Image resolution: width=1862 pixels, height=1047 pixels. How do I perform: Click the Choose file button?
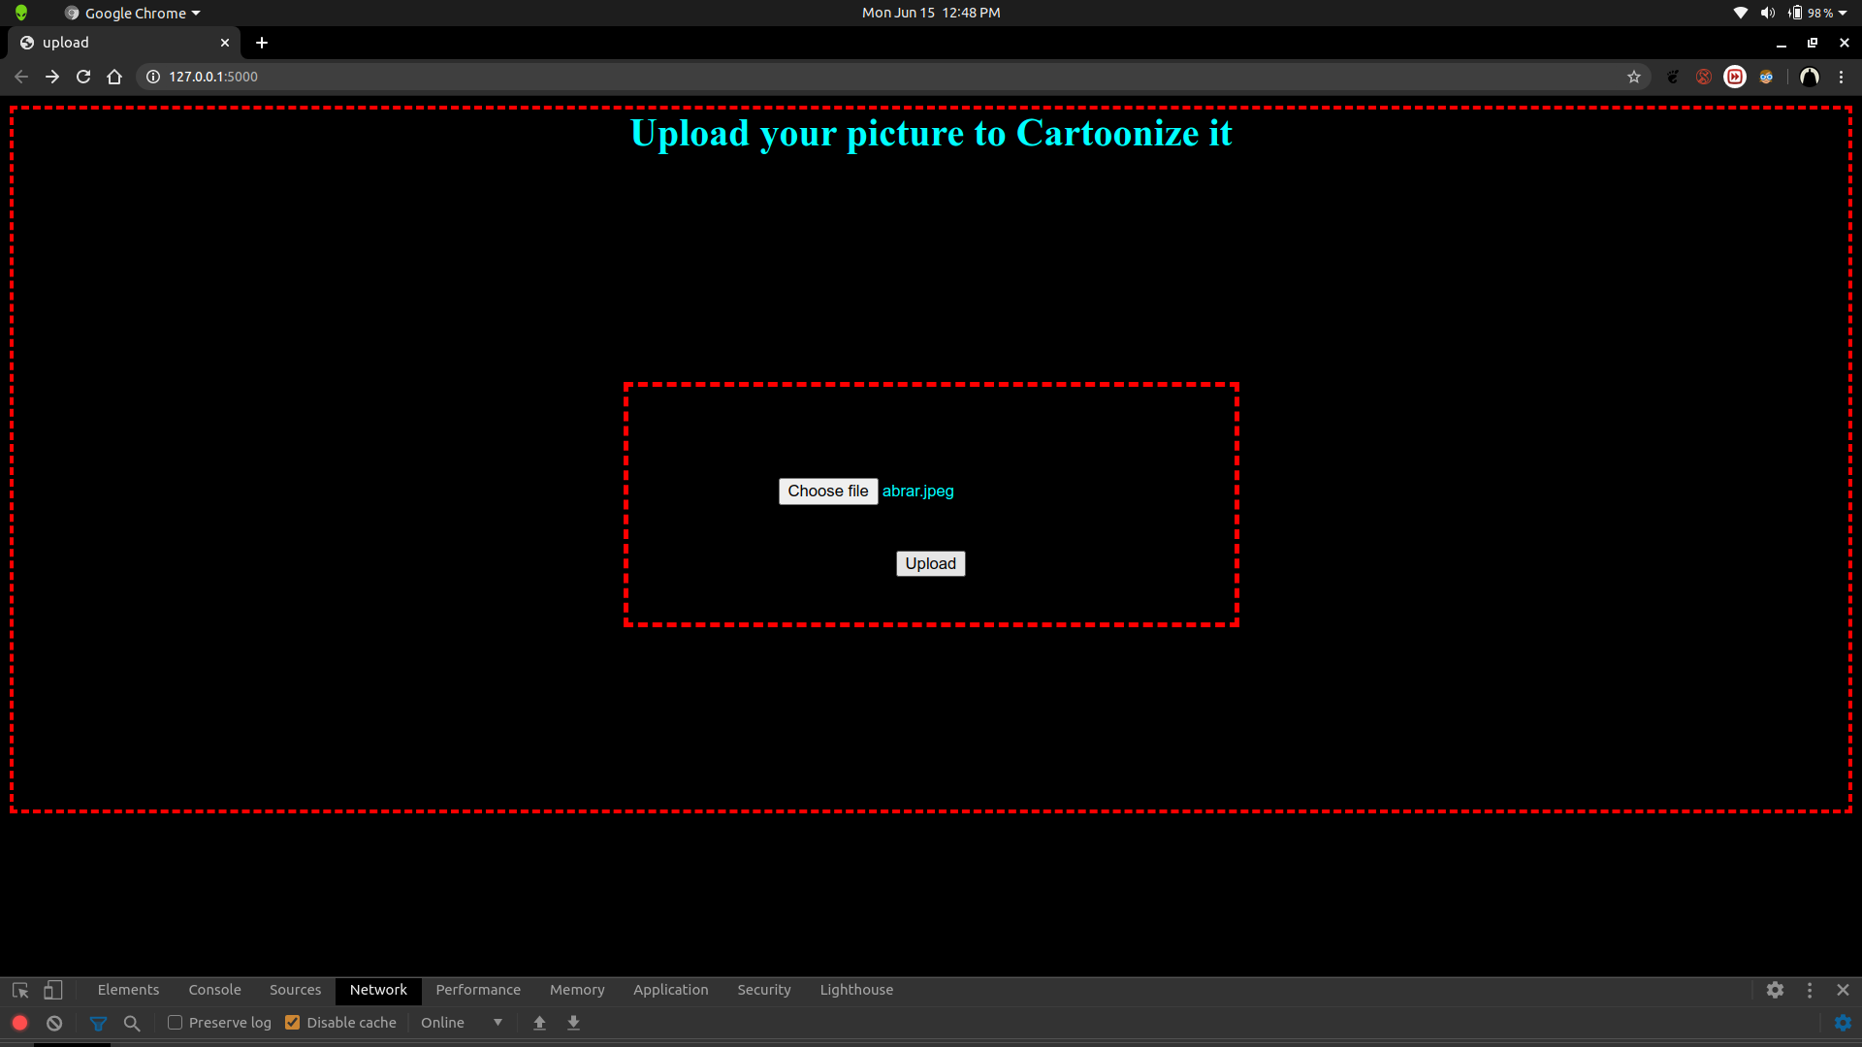(827, 492)
